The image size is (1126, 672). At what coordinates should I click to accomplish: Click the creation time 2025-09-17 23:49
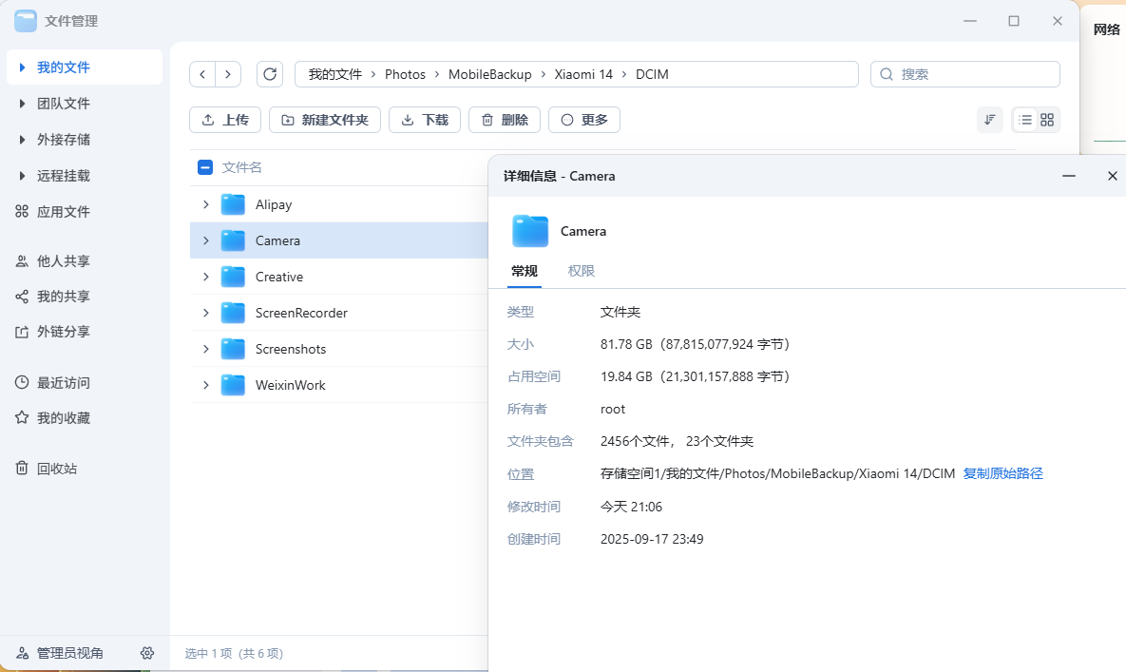pos(652,539)
